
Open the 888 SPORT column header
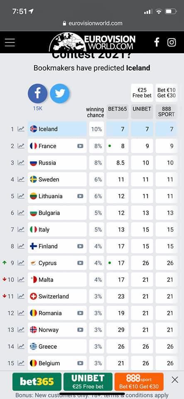(167, 111)
